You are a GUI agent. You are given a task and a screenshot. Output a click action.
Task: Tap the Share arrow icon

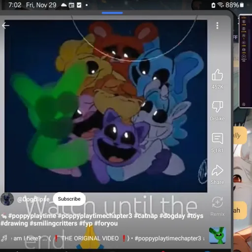click(x=217, y=170)
